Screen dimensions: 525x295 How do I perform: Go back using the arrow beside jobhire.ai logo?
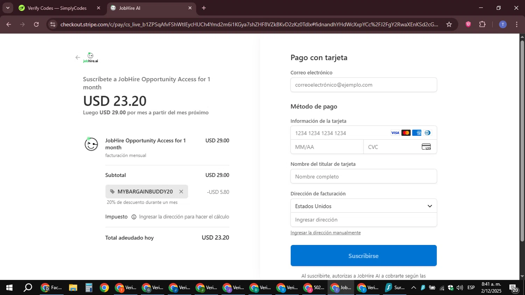click(78, 58)
